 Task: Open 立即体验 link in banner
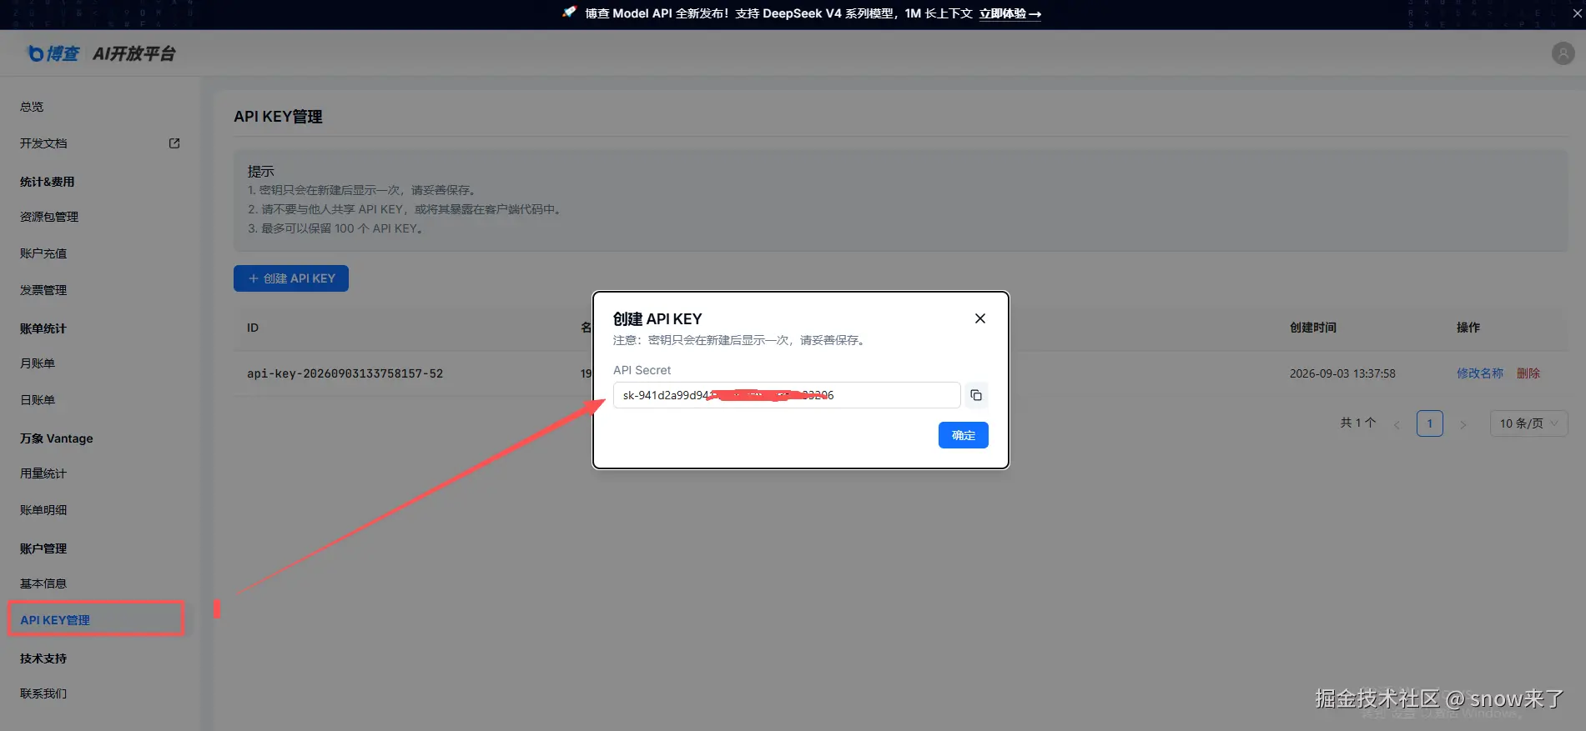point(1010,13)
